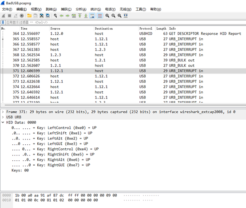Expand the Frame 371 details
246x208 pixels.
coord(3,112)
